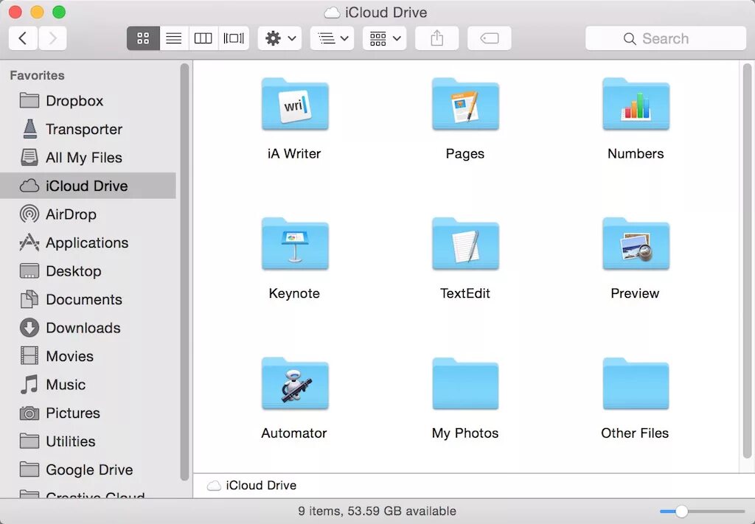Open the Numbers folder
Viewport: 755px width, 524px height.
(x=636, y=105)
